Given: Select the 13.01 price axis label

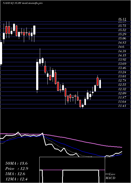Looking at the screenshot, I should 122,76.
